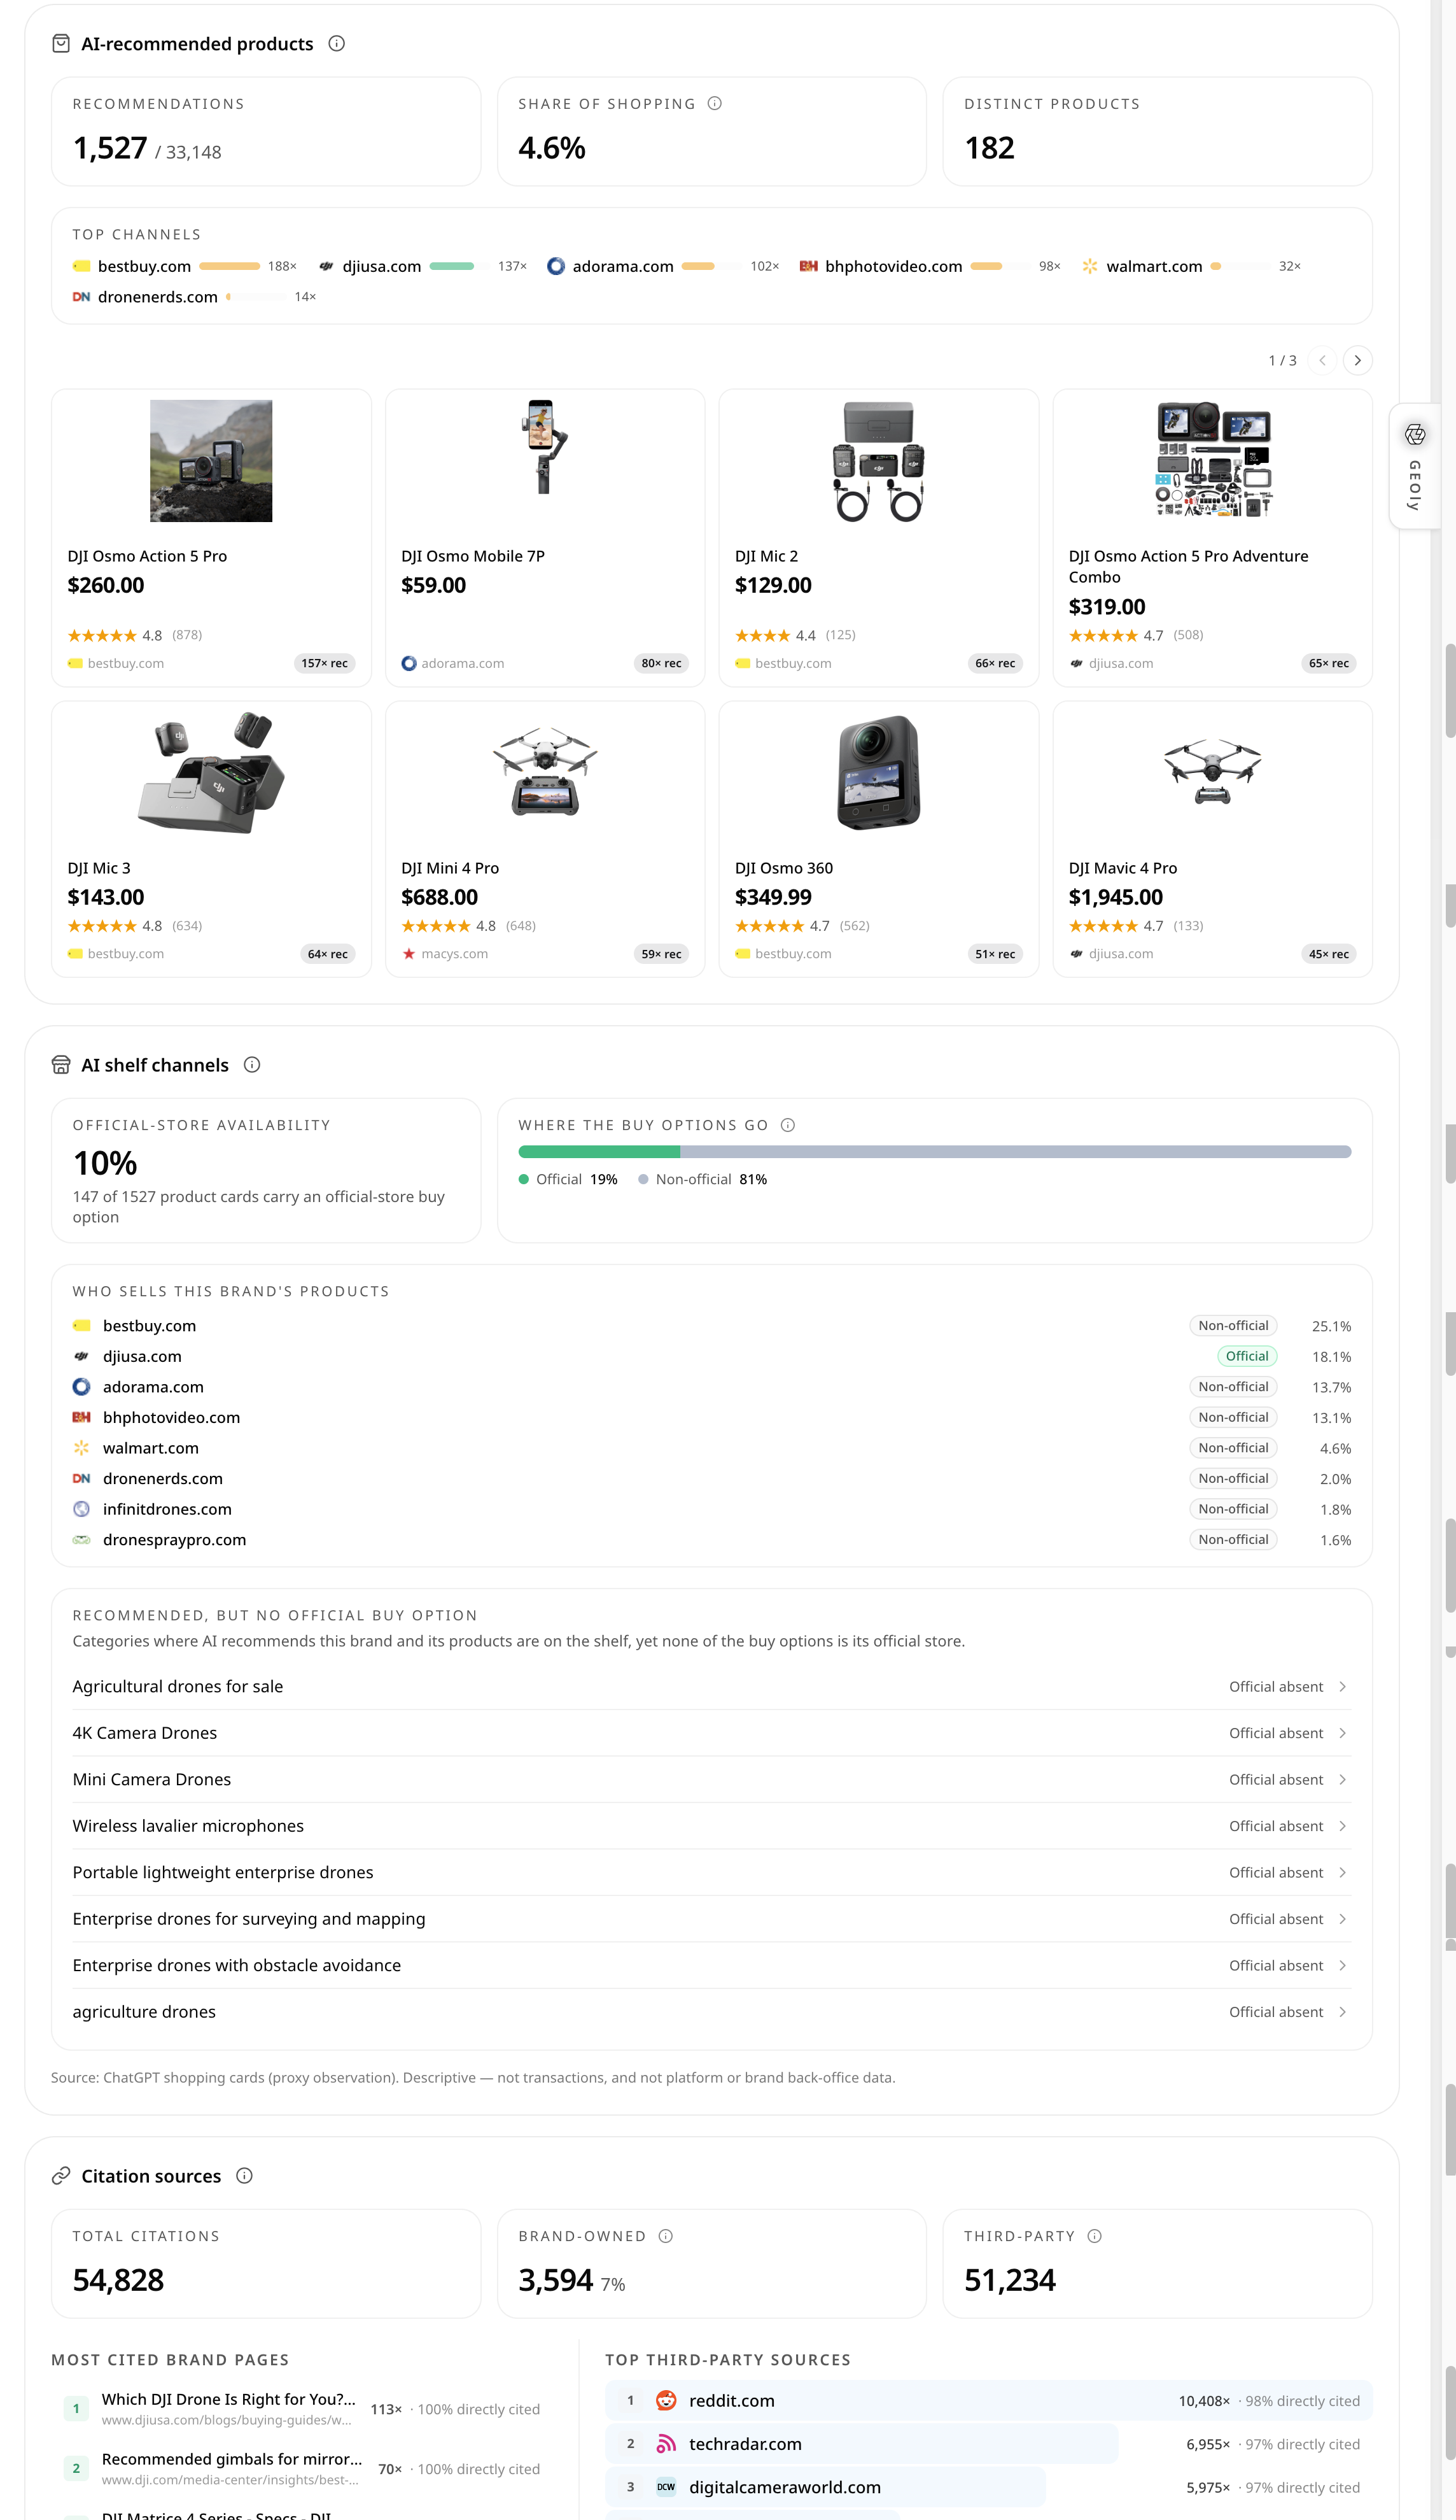Click the bhphotovideo.com logo in Top Channels
Image resolution: width=1456 pixels, height=2520 pixels.
click(808, 266)
